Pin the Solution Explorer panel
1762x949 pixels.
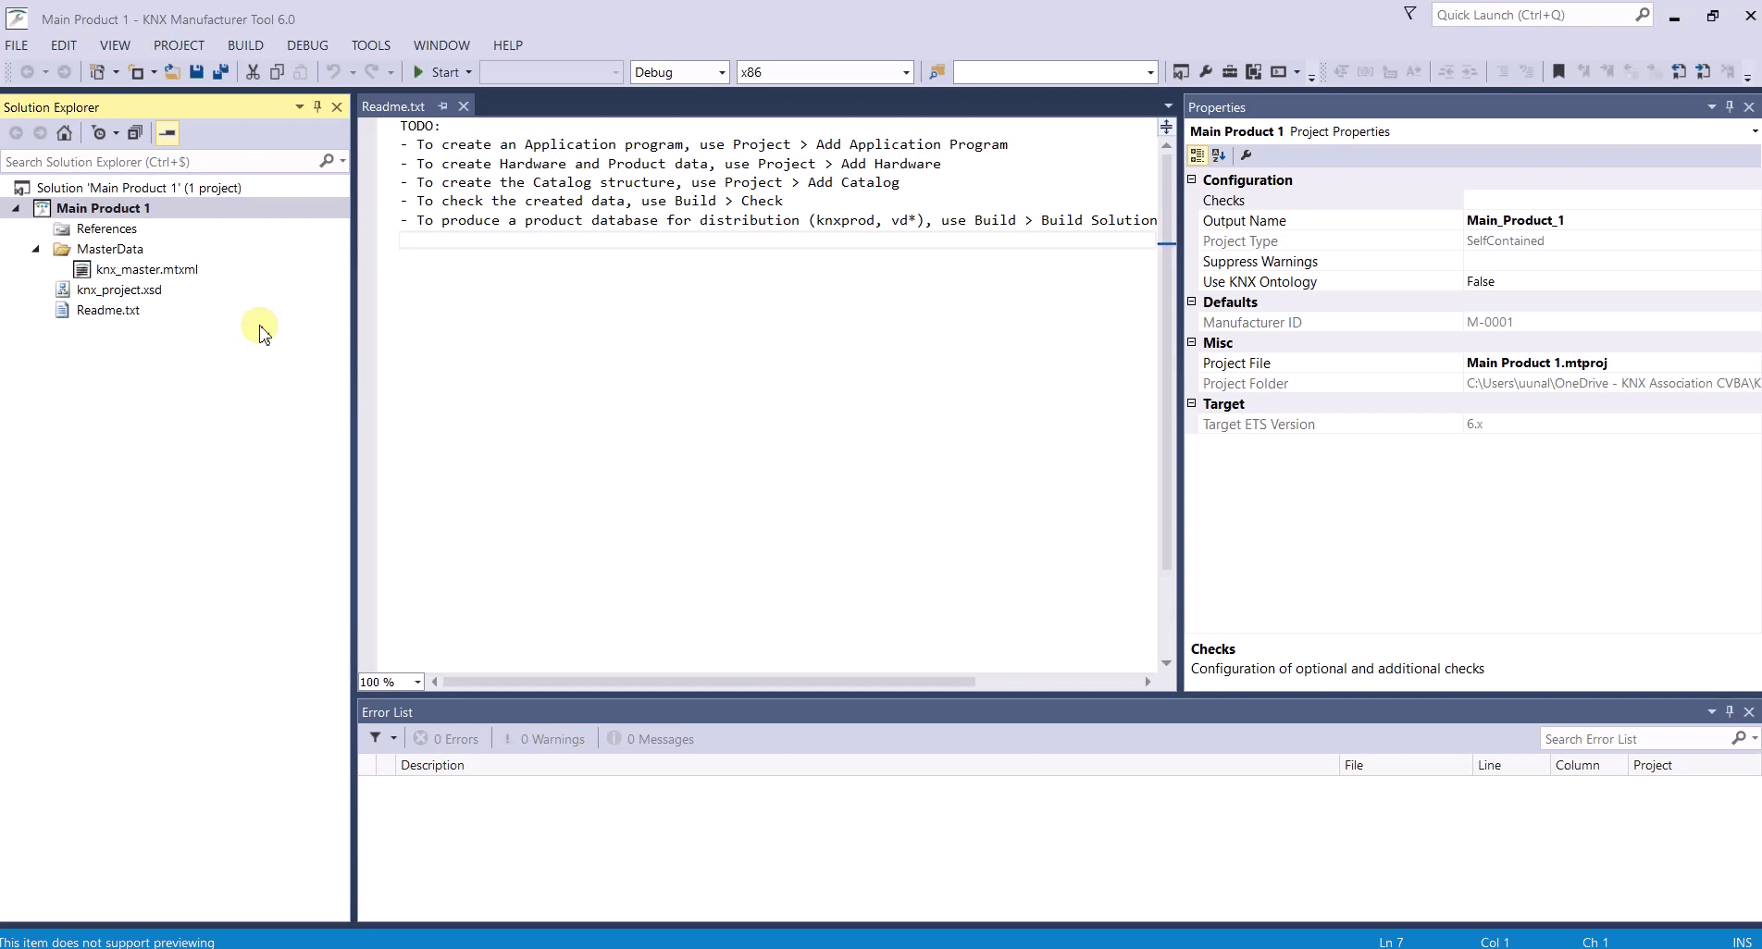pos(317,107)
